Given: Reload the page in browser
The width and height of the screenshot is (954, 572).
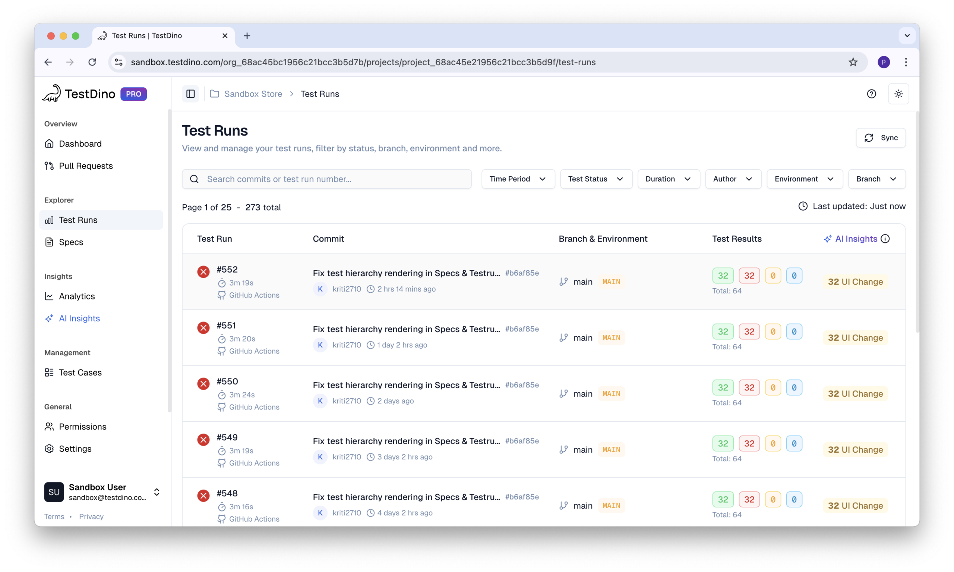Looking at the screenshot, I should (92, 62).
